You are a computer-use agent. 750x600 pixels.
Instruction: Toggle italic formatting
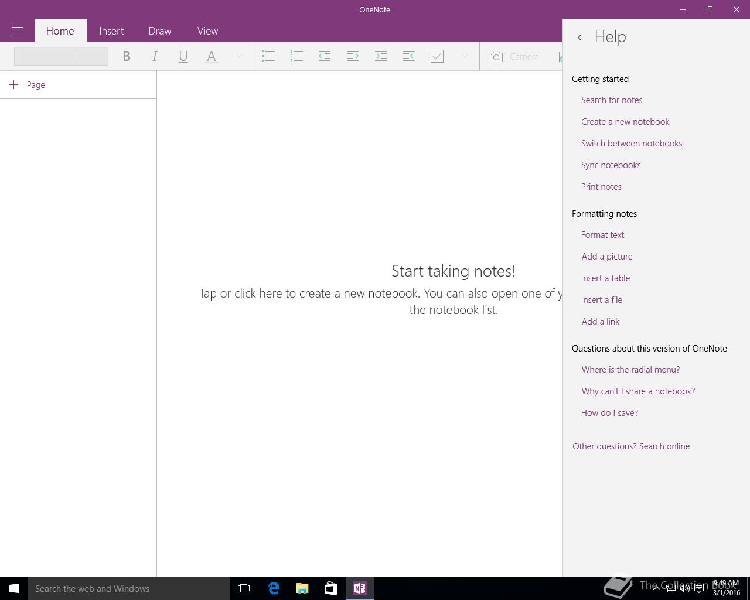(155, 56)
